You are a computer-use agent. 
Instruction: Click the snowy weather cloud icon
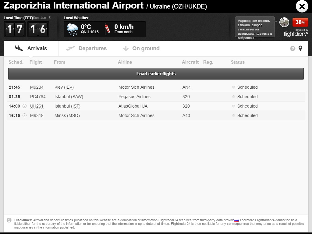coord(73,29)
